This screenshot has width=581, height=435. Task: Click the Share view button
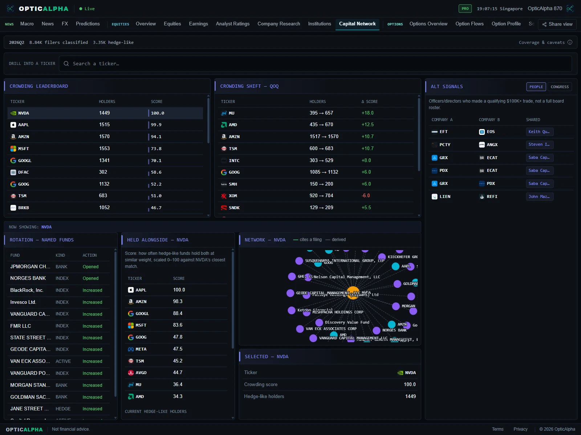(557, 24)
